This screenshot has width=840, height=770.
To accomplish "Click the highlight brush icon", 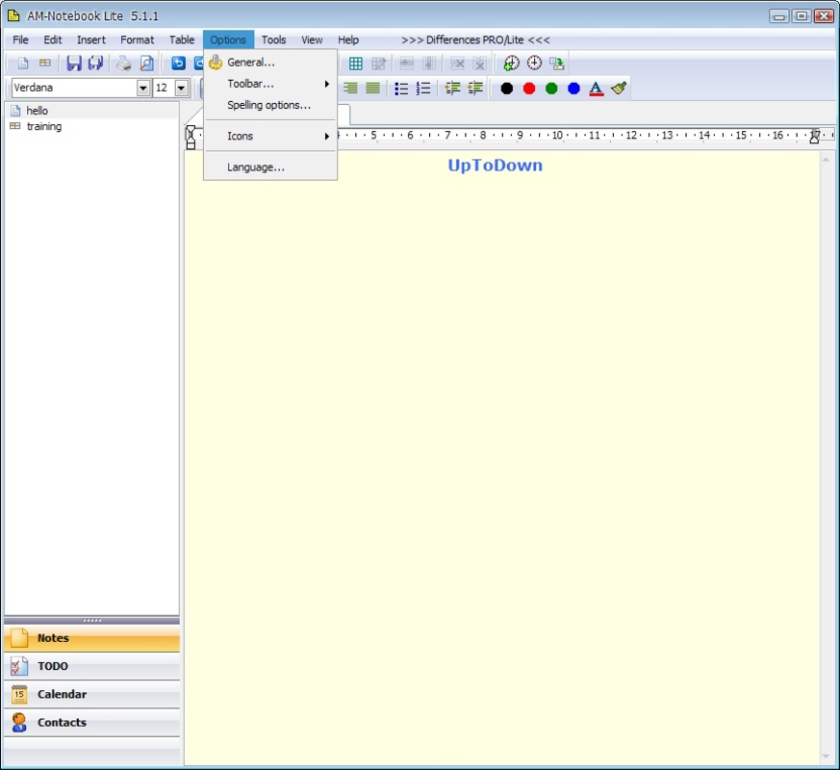I will tap(619, 88).
